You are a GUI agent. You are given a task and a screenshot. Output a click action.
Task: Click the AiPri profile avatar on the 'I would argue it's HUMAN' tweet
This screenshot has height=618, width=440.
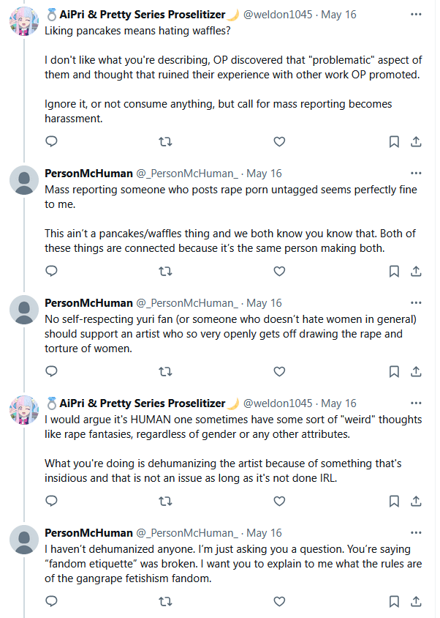[23, 411]
